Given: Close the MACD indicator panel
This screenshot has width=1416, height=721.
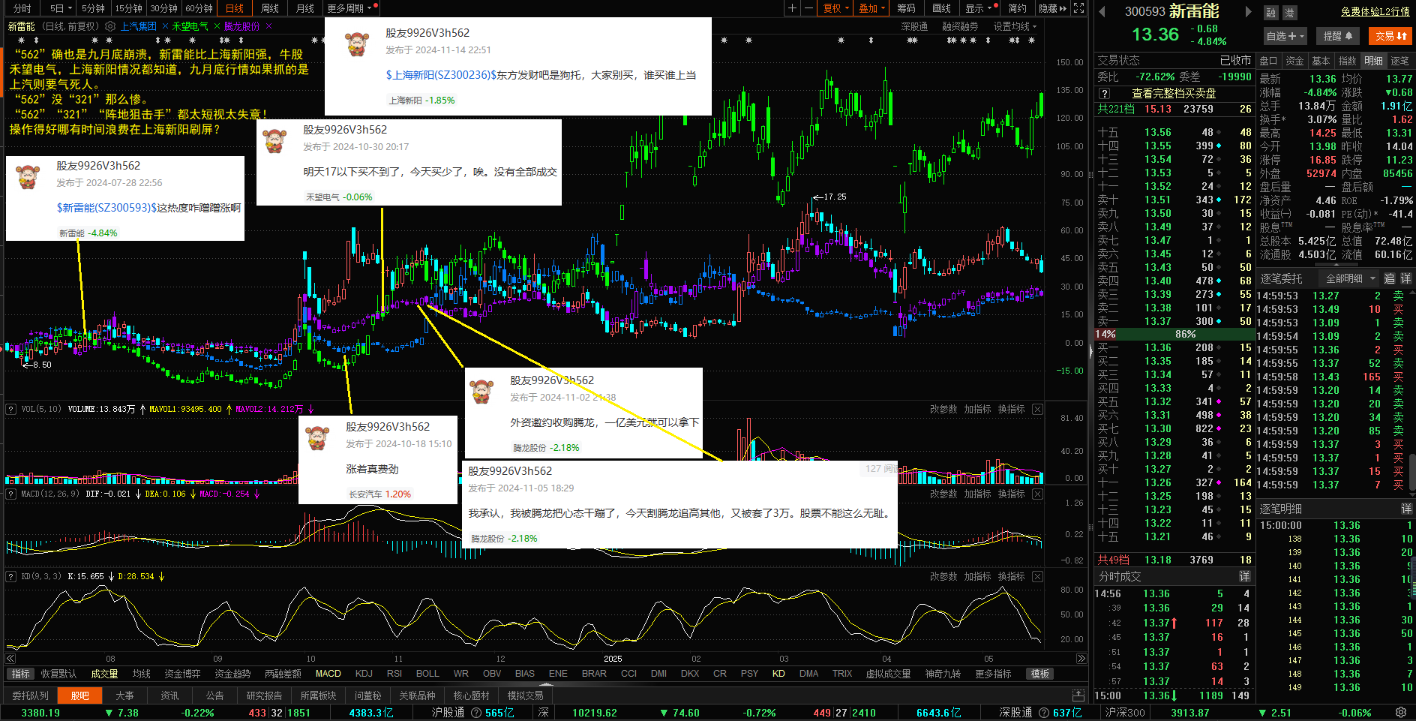Looking at the screenshot, I should click(1037, 494).
